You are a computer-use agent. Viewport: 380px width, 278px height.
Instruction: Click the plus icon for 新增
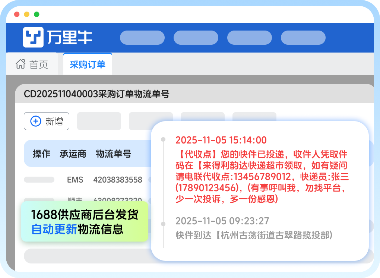[x=36, y=121]
